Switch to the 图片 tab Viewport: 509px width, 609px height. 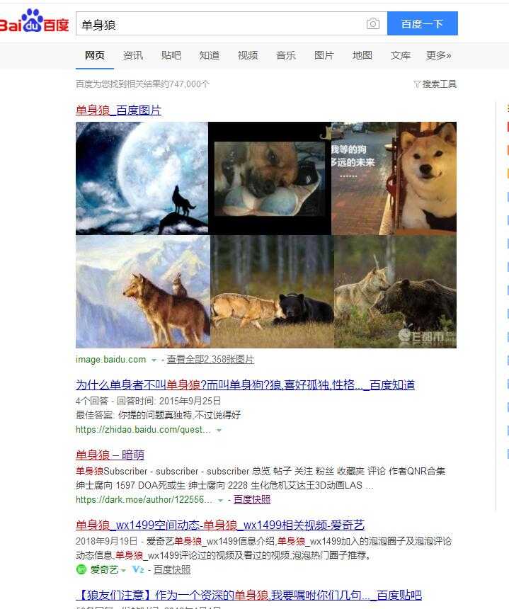(324, 55)
